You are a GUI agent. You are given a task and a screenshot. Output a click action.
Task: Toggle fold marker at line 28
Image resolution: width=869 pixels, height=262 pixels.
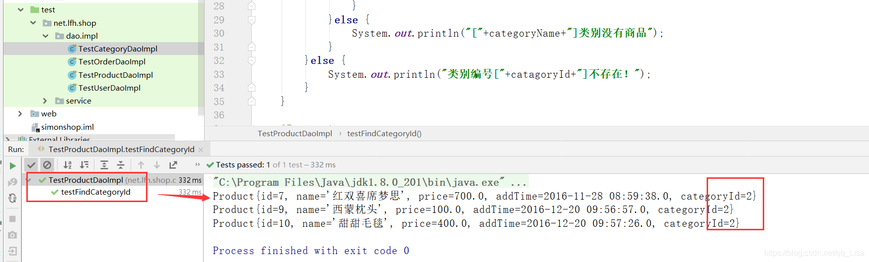point(252,6)
